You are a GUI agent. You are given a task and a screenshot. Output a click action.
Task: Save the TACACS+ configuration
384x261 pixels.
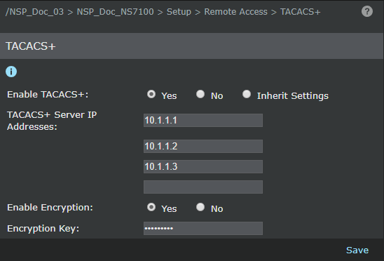357,250
